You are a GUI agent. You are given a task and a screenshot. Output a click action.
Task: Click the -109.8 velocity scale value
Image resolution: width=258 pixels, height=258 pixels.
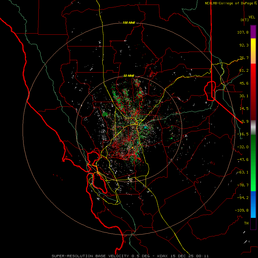click(x=242, y=210)
